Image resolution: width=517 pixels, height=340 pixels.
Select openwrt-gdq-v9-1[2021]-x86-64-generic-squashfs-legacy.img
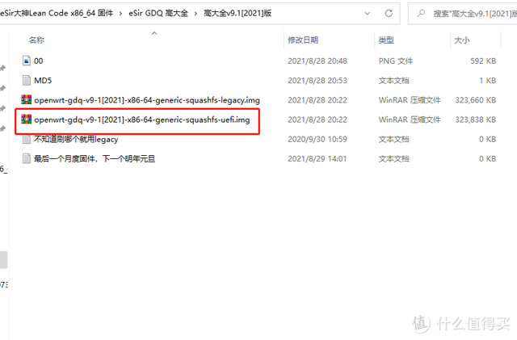[x=147, y=100]
